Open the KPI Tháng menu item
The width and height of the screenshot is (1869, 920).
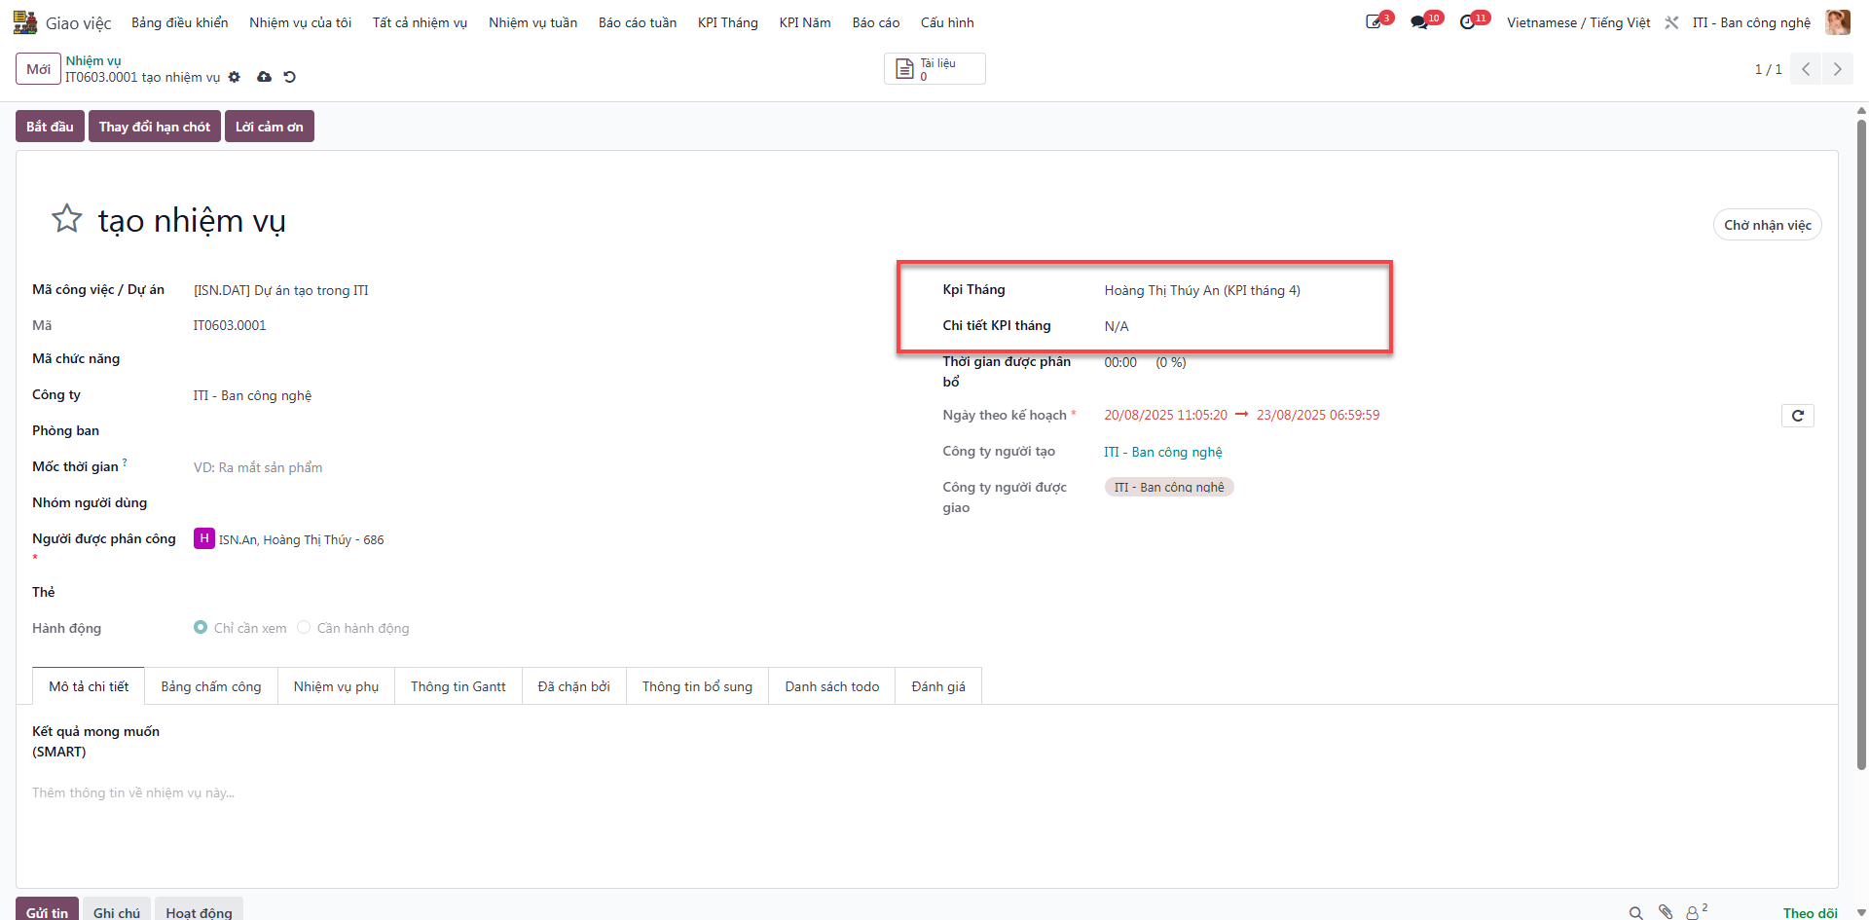click(x=727, y=22)
